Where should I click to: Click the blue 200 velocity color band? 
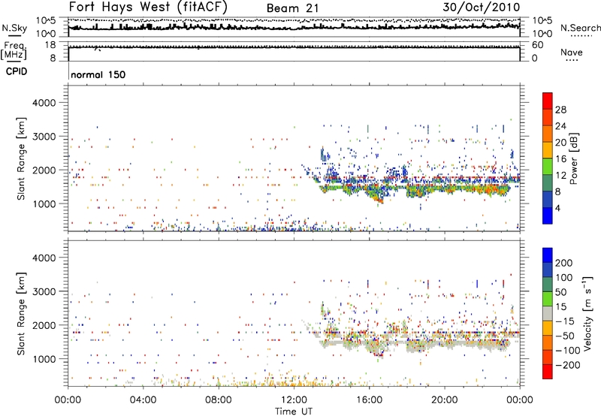coord(548,255)
